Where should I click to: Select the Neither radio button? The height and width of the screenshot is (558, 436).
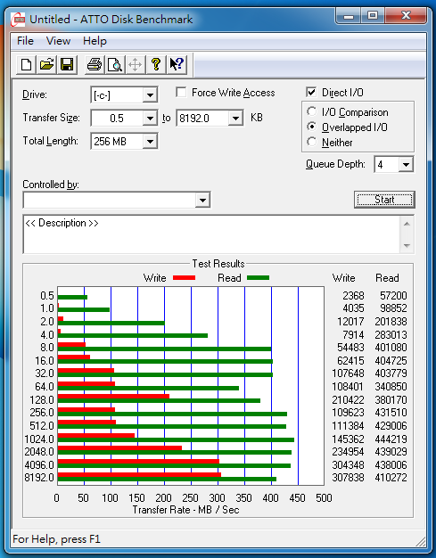click(312, 142)
